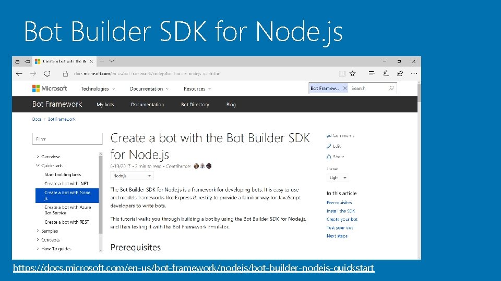The image size is (501, 281).
Task: Click the Microsoft logo
Action: click(x=50, y=88)
